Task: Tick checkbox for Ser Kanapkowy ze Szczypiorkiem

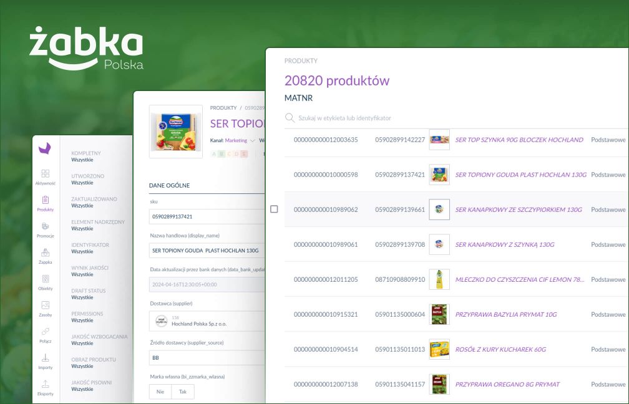Action: click(274, 209)
